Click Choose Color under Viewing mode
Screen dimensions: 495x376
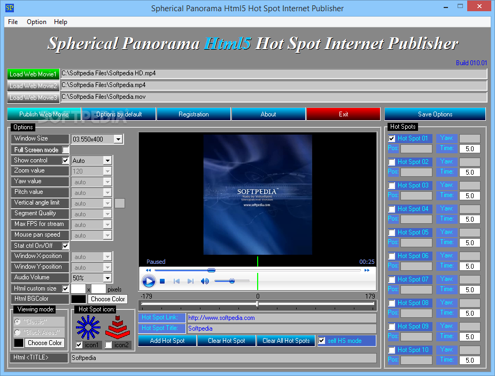(44, 343)
